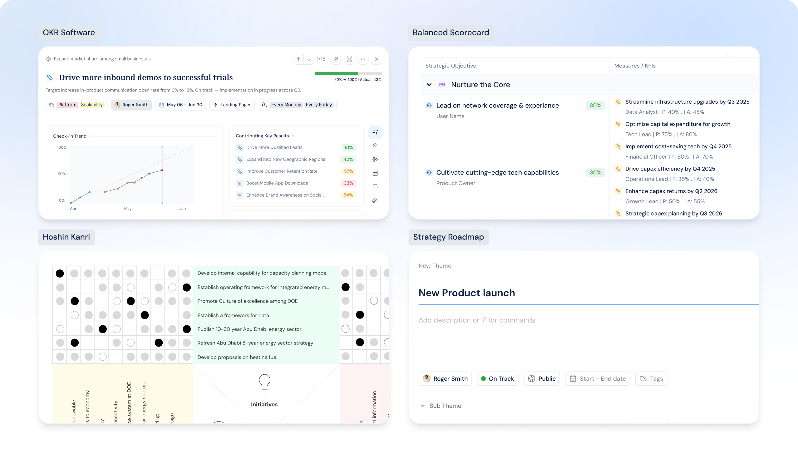Screen dimensions: 798x449
Task: Open the On Track status selector
Action: [497, 379]
